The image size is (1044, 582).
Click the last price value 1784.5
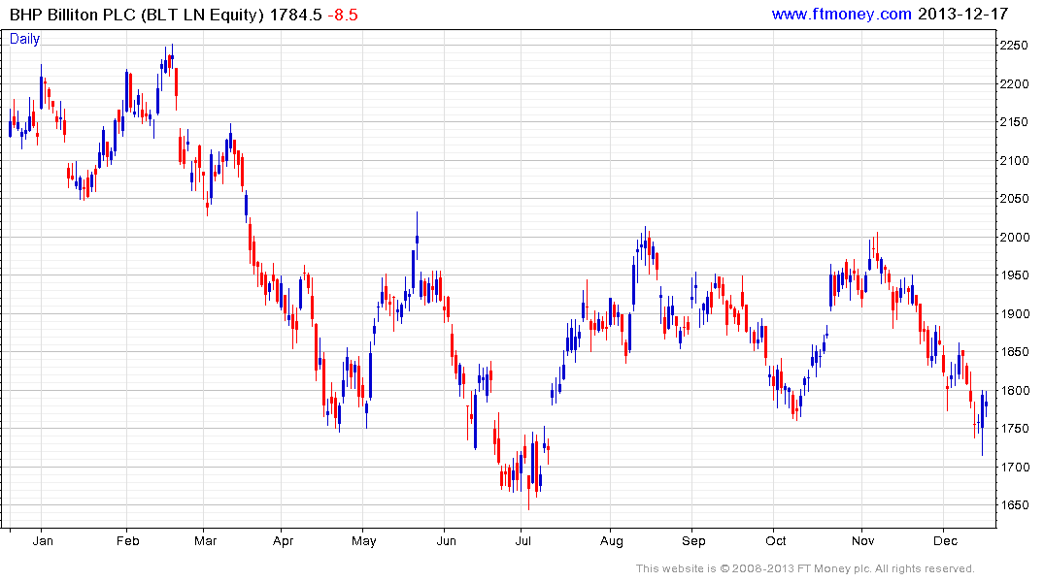[x=295, y=15]
